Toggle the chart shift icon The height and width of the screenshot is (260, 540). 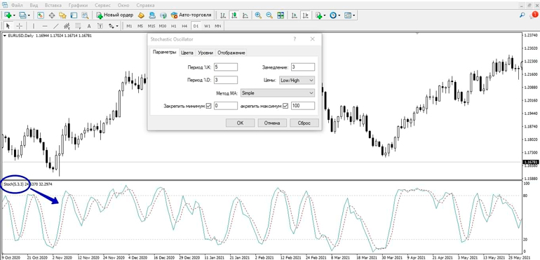tap(305, 15)
